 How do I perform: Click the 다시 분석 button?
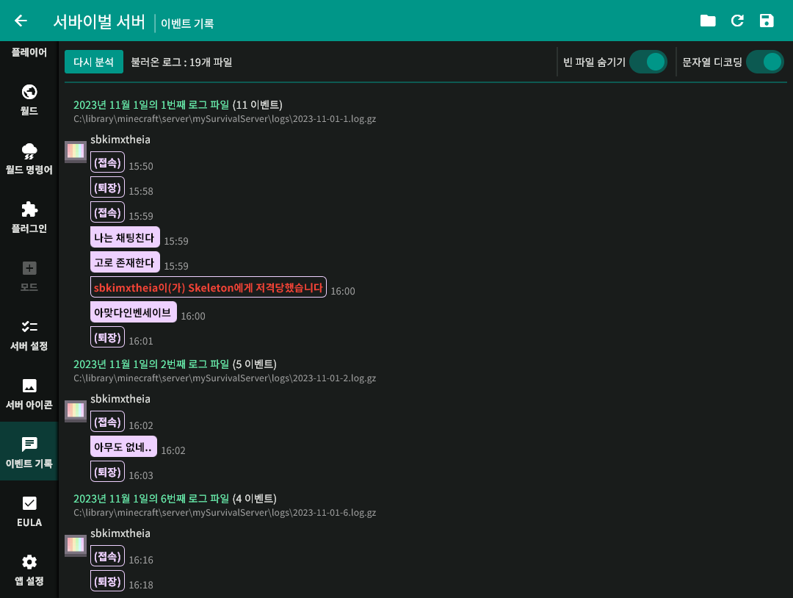pos(93,62)
